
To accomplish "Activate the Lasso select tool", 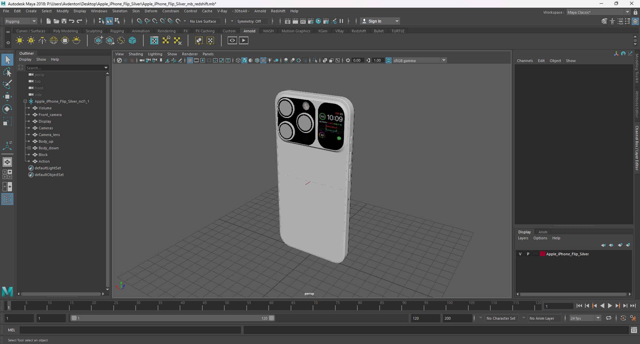I will click(x=7, y=72).
